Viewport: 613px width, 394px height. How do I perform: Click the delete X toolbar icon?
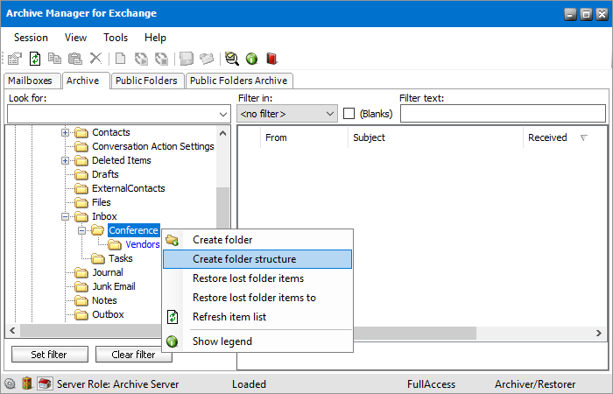(95, 59)
